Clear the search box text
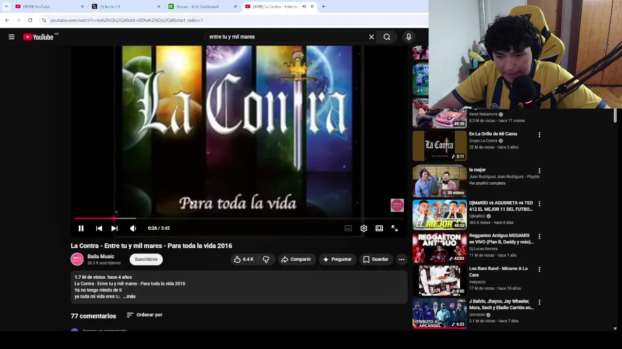This screenshot has height=349, width=622. (372, 37)
